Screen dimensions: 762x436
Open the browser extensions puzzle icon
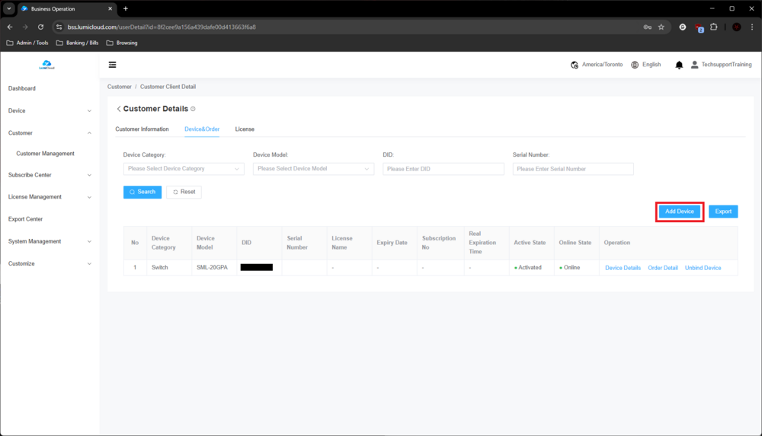pyautogui.click(x=714, y=27)
